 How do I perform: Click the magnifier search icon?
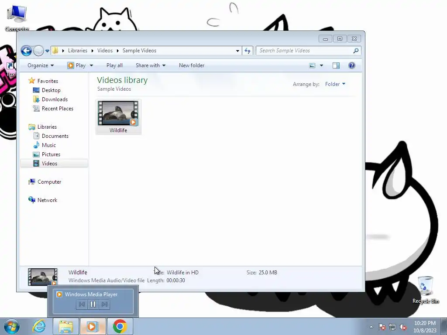tap(356, 51)
